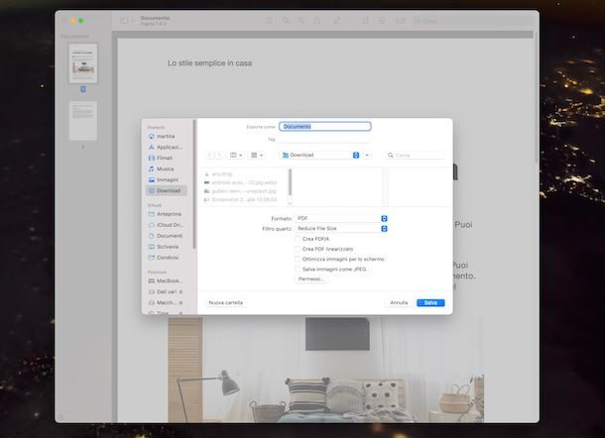Open Filmati folder in sidebar
The width and height of the screenshot is (605, 438).
click(166, 158)
